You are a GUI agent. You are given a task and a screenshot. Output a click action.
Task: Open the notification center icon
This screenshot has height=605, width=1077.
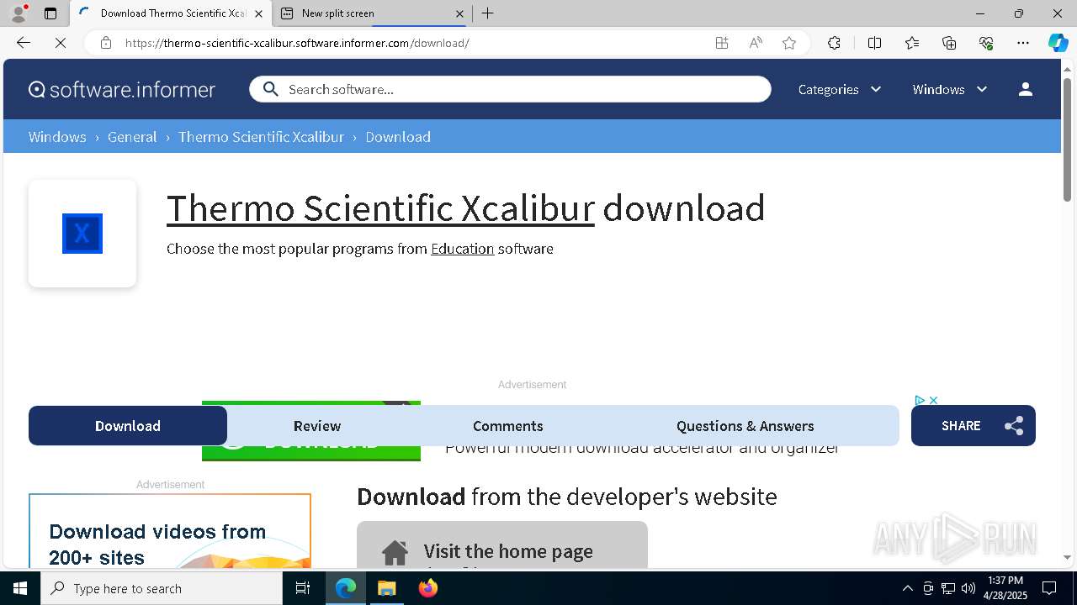pos(1049,588)
